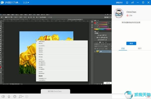Click the blue 举手 raise hand button
This screenshot has width=151, height=99.
[x=131, y=43]
